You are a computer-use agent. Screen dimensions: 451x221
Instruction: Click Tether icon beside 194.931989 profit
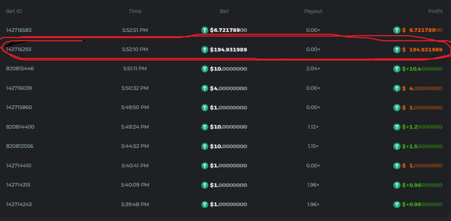(397, 50)
